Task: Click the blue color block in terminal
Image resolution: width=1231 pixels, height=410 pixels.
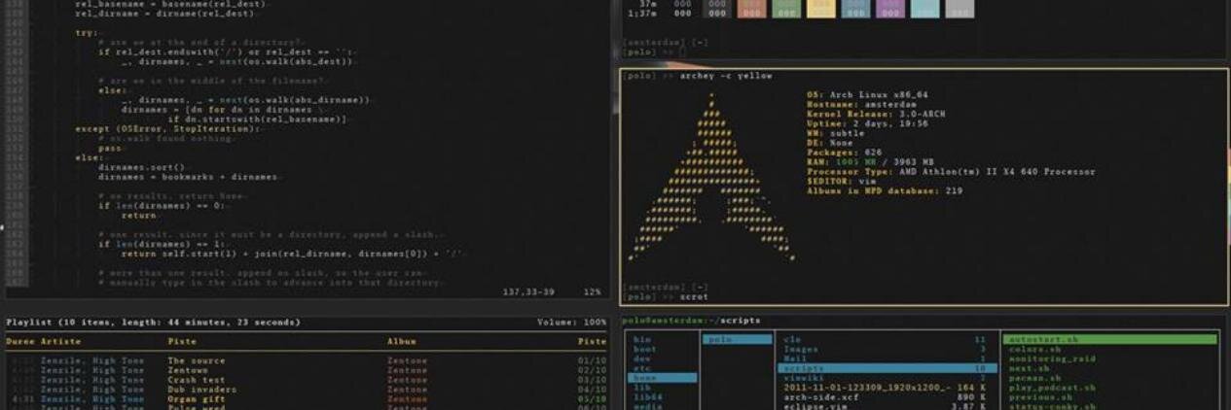Action: coord(856,9)
